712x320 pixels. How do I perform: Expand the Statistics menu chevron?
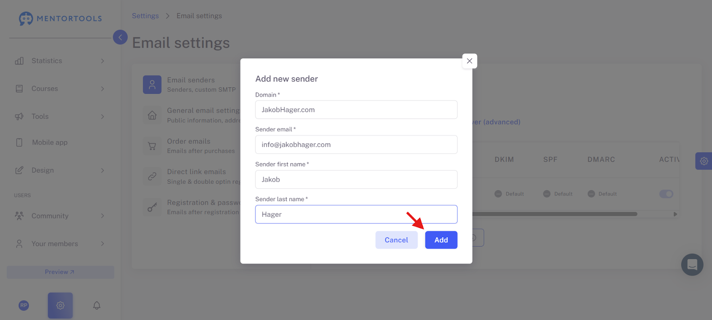click(x=102, y=61)
